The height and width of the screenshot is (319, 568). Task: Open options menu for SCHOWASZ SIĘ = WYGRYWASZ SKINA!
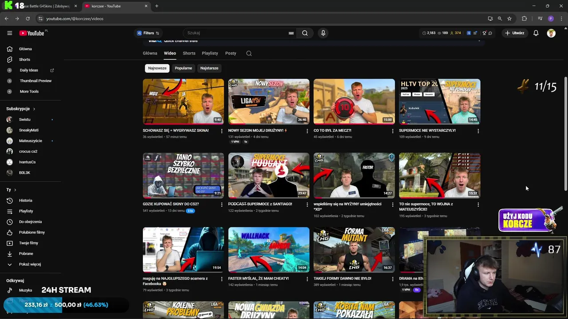tap(221, 131)
